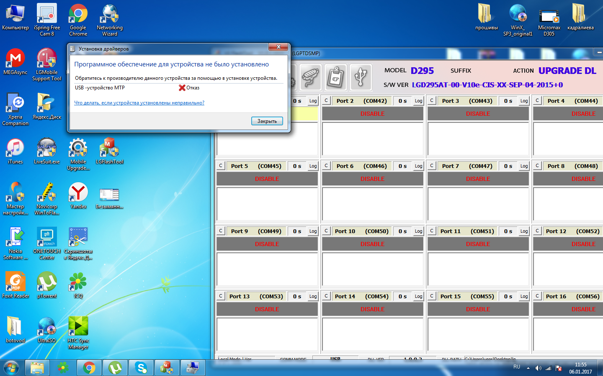
Task: Click the clipboard icon in the toolbar
Action: point(335,77)
